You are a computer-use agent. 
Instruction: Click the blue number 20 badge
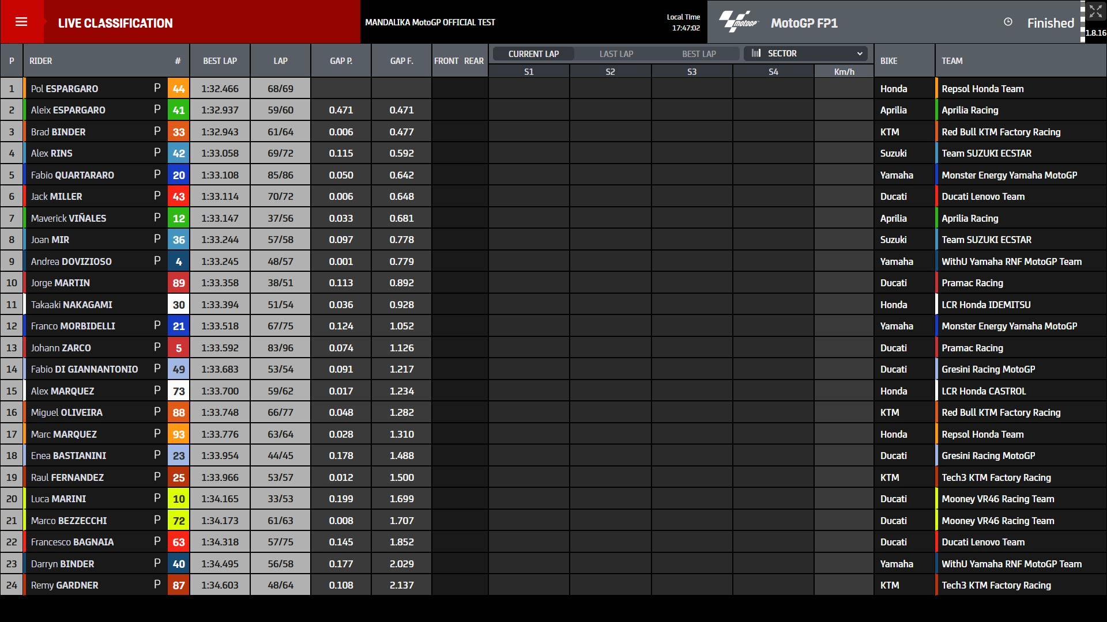pos(179,175)
